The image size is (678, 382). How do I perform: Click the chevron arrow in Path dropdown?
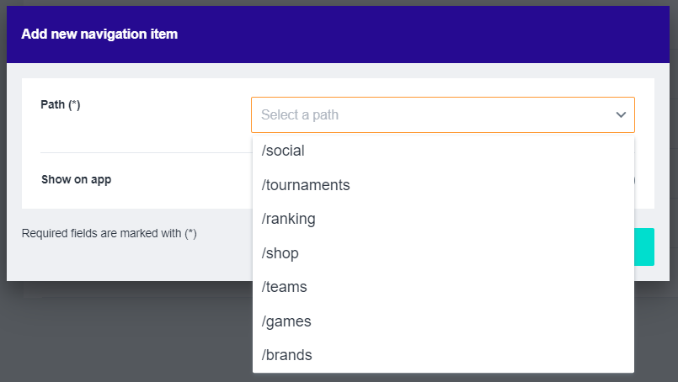[621, 114]
